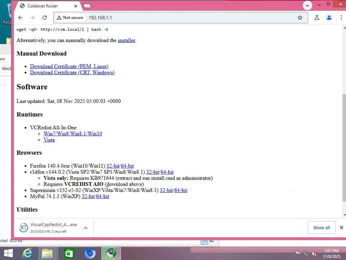This screenshot has width=346, height=260.
Task: Open the Windows Start button
Action: pos(8,253)
